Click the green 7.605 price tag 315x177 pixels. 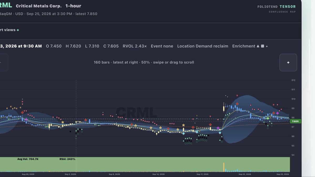(295, 121)
